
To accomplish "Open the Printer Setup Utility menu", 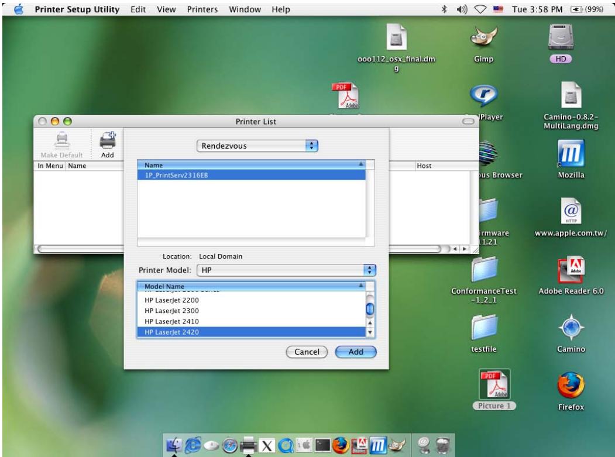I will (77, 9).
